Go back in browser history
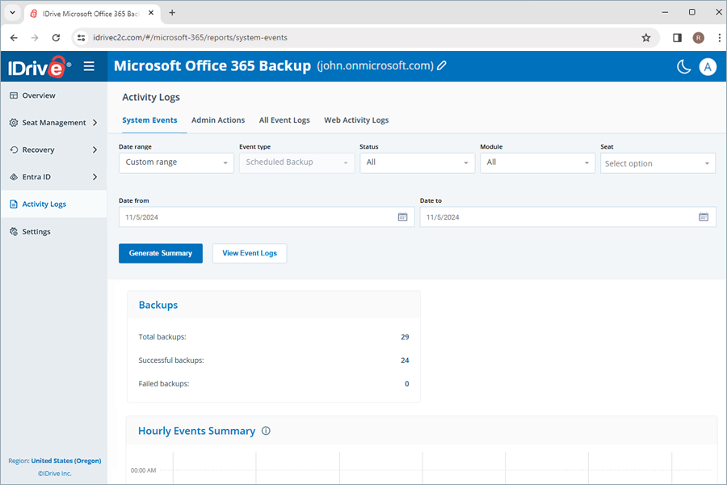Image resolution: width=727 pixels, height=485 pixels. click(x=14, y=38)
